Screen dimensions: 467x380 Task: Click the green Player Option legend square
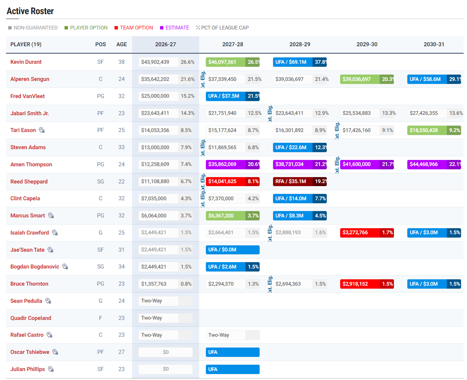click(66, 28)
